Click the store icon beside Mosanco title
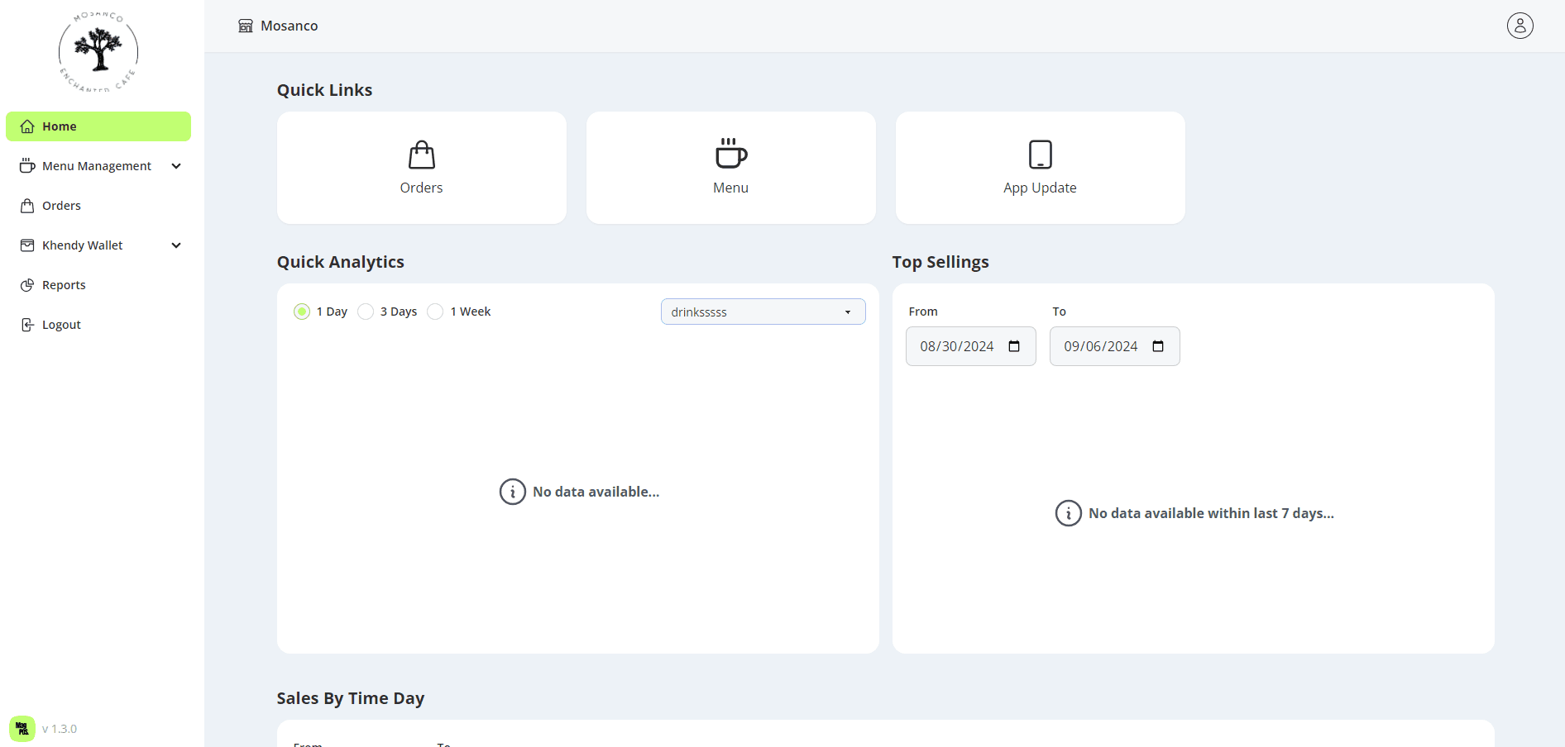The height and width of the screenshot is (747, 1565). [x=246, y=26]
